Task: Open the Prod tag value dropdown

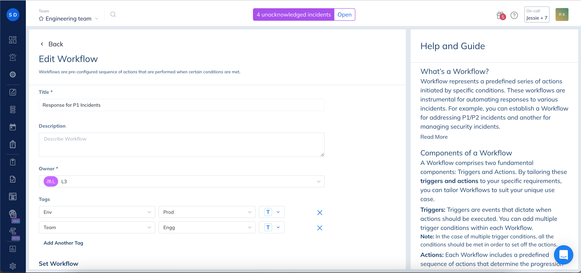Action: [207, 212]
